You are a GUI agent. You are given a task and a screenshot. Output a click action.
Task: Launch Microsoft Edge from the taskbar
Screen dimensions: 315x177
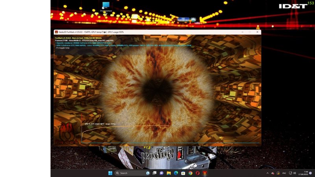click(x=176, y=173)
